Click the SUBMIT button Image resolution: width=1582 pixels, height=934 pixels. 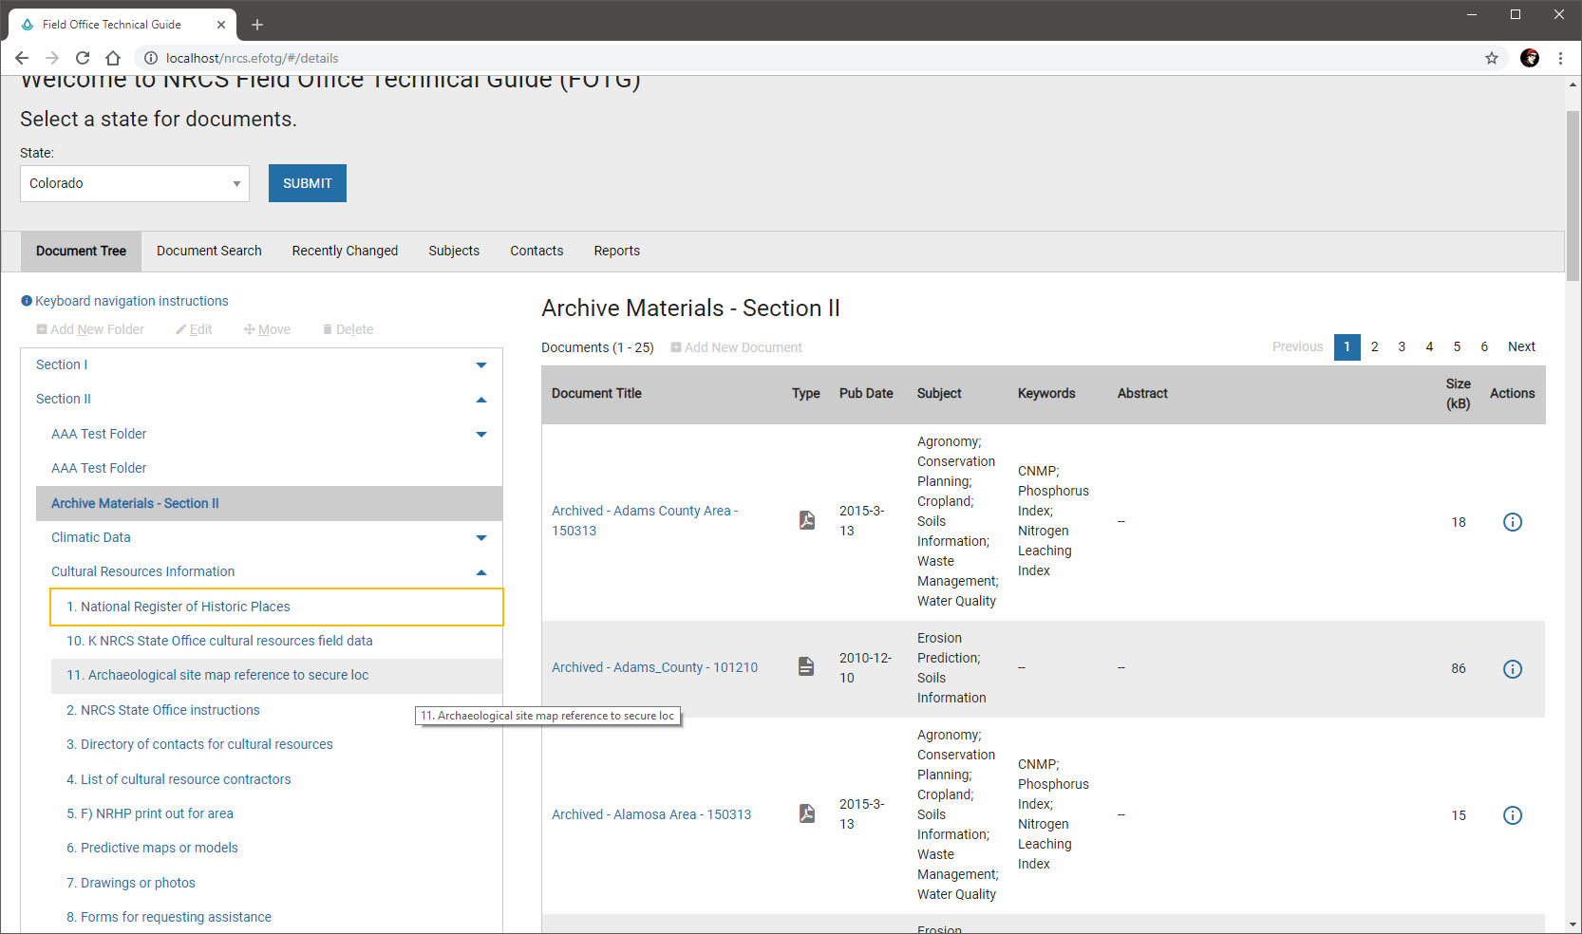tap(308, 183)
